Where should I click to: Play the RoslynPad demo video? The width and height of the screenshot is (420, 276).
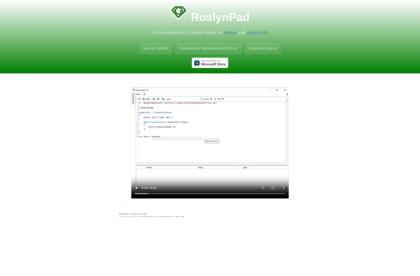click(x=136, y=188)
